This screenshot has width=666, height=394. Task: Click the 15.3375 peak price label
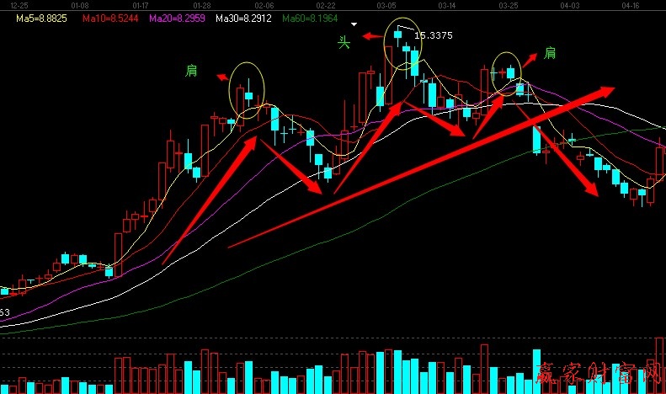[x=434, y=36]
